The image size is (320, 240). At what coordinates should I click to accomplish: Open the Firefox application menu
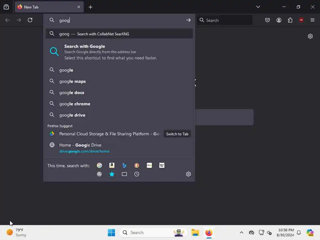click(x=312, y=20)
